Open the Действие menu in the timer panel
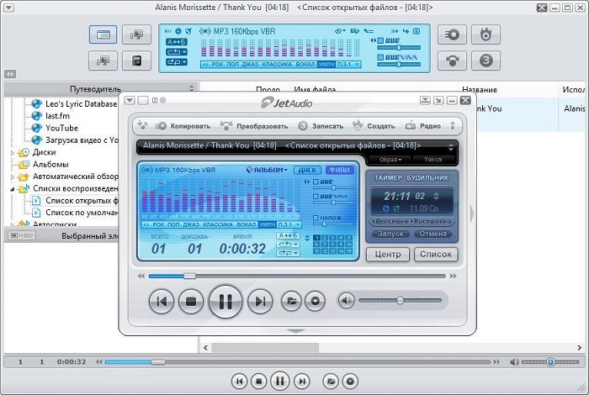The image size is (589, 395). pos(390,221)
